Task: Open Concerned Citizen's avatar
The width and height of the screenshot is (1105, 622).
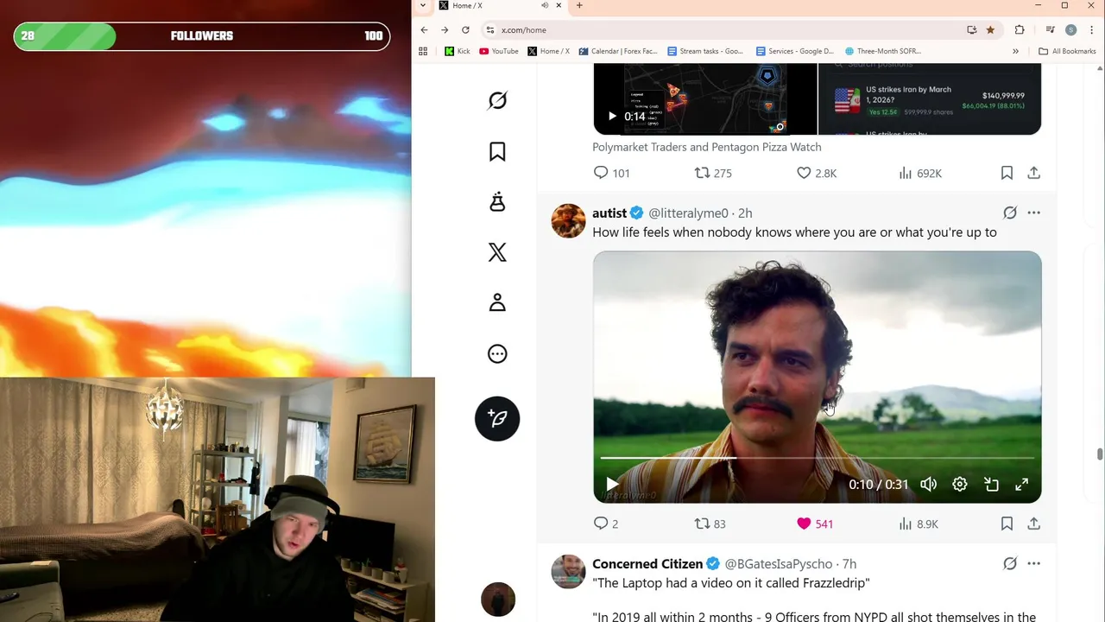Action: (568, 571)
